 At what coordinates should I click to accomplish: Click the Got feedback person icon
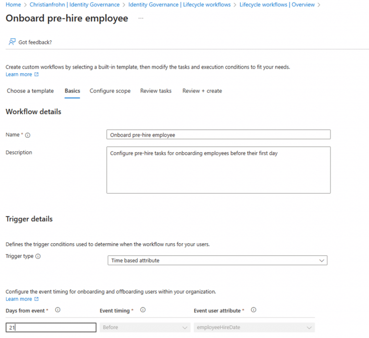[12, 42]
